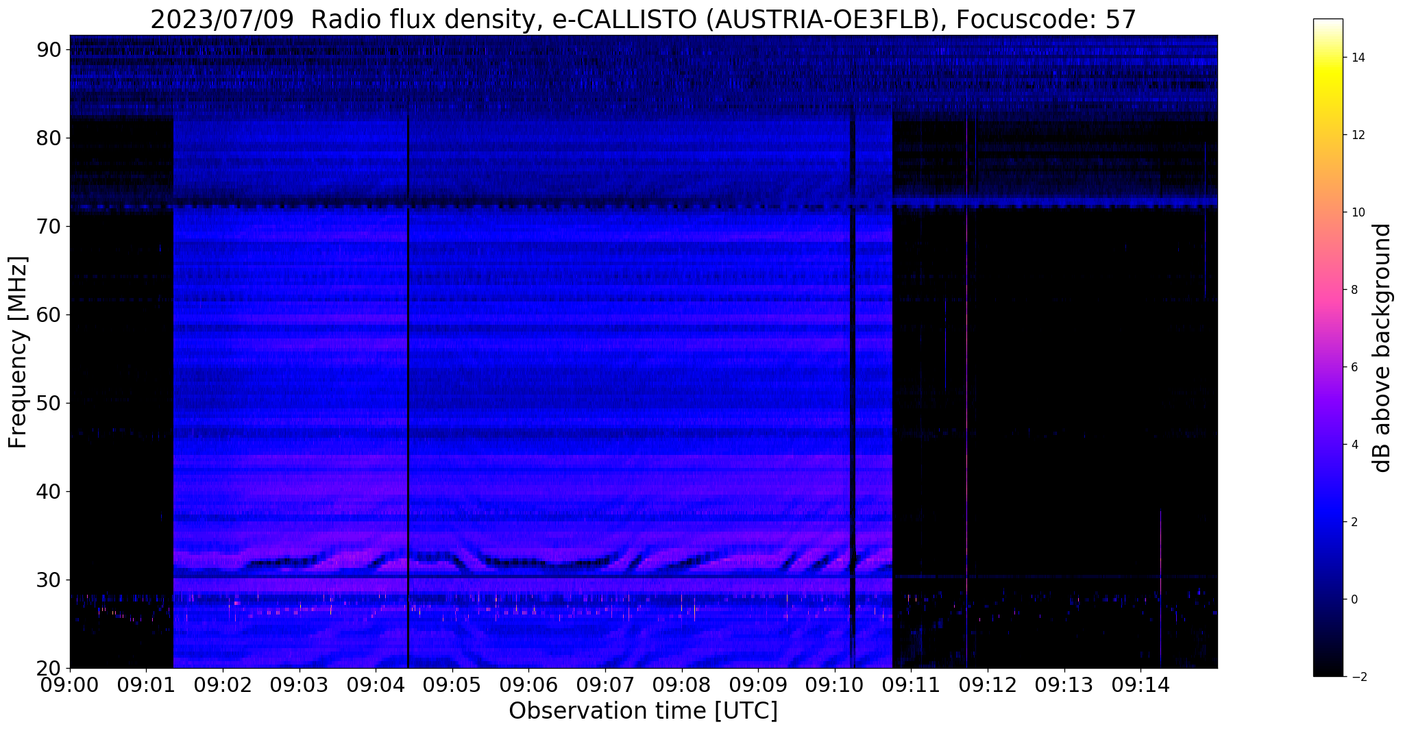Click the 40 MHz frequency tick label

(x=49, y=491)
